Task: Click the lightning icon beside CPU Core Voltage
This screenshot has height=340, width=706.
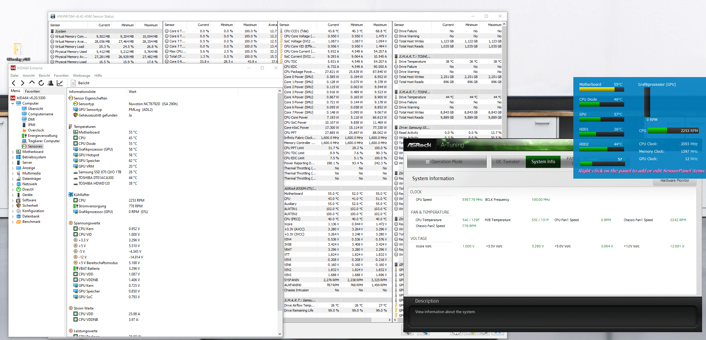Action: point(281,36)
